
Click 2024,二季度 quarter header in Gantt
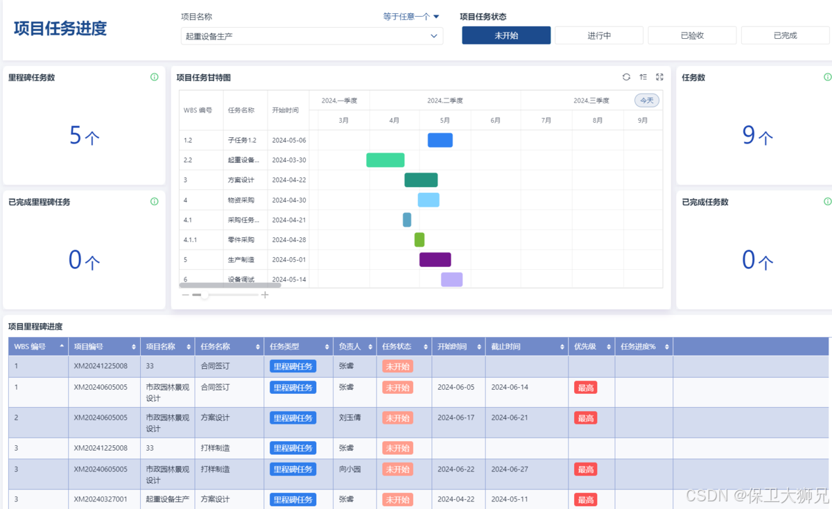pyautogui.click(x=445, y=101)
